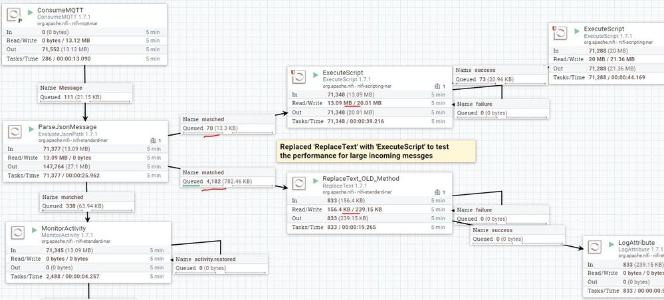Click the 'ReplaceText_OLD_Method' processor name
This screenshot has height=300, width=664.
(361, 179)
